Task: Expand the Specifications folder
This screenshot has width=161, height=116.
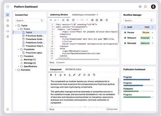Action: (18, 66)
